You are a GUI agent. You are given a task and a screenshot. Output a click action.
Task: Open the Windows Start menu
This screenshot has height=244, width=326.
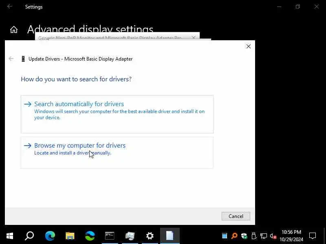(10, 236)
